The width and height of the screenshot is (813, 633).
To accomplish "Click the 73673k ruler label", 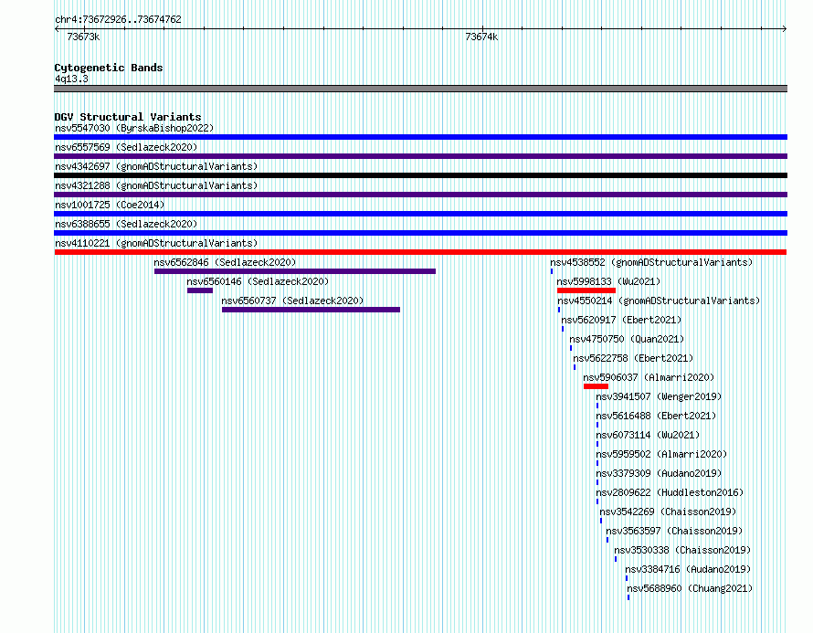I will point(83,37).
